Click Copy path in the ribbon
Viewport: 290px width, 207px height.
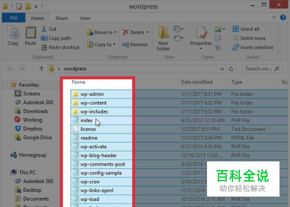56,38
